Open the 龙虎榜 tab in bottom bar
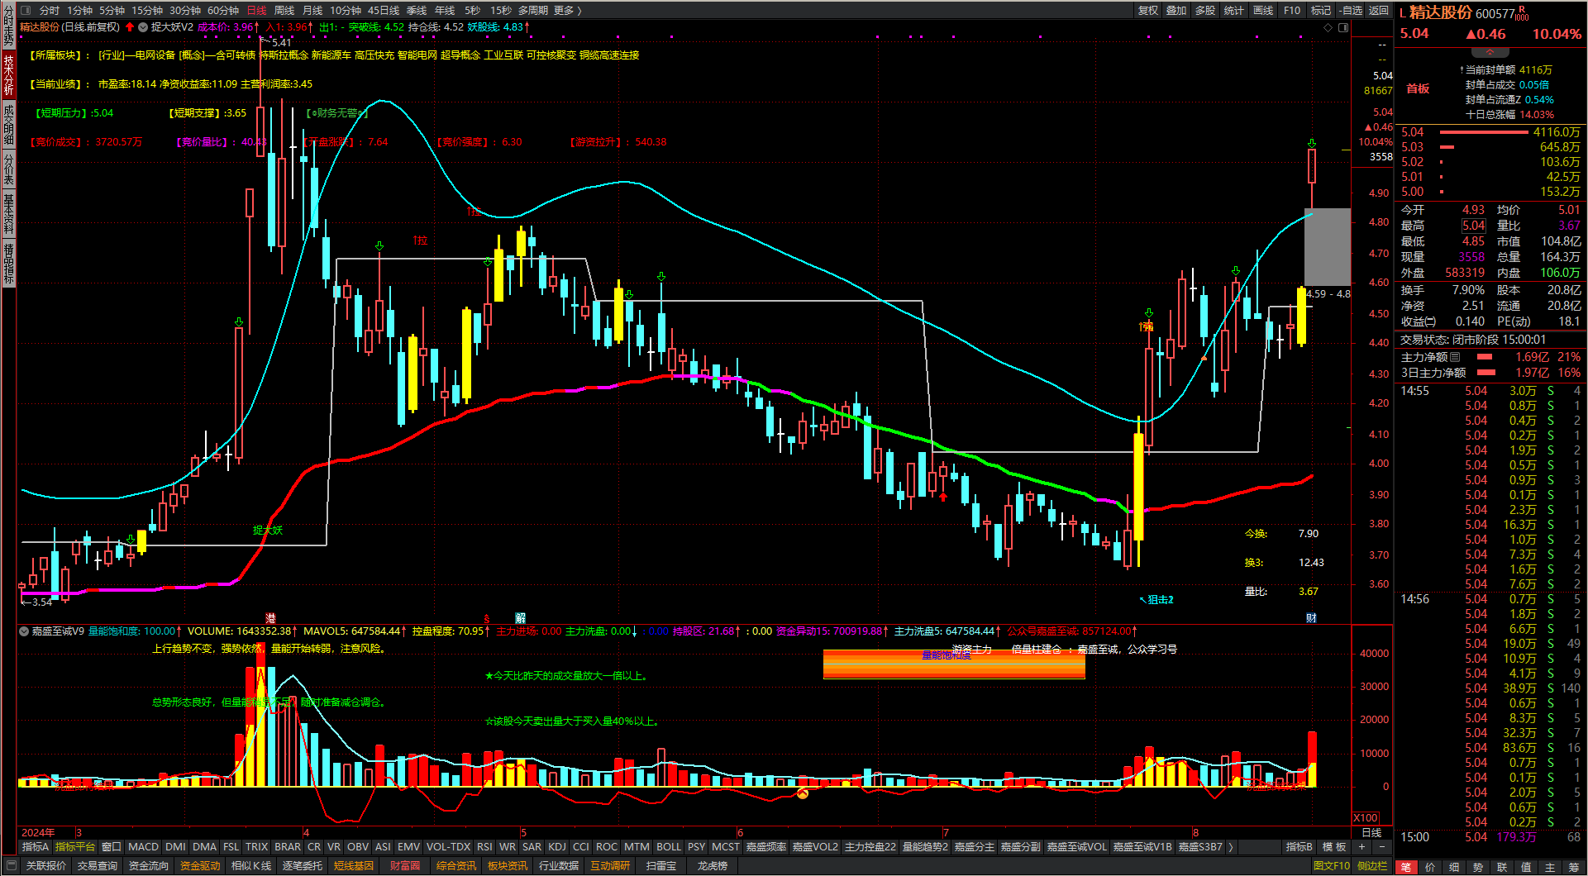1588x876 pixels. click(x=712, y=866)
